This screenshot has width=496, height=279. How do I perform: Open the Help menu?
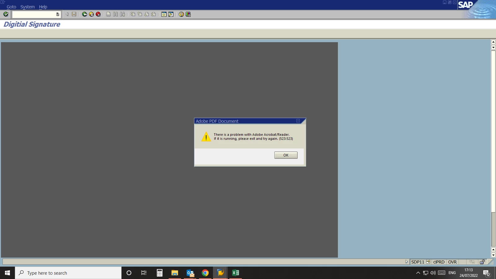pyautogui.click(x=43, y=7)
